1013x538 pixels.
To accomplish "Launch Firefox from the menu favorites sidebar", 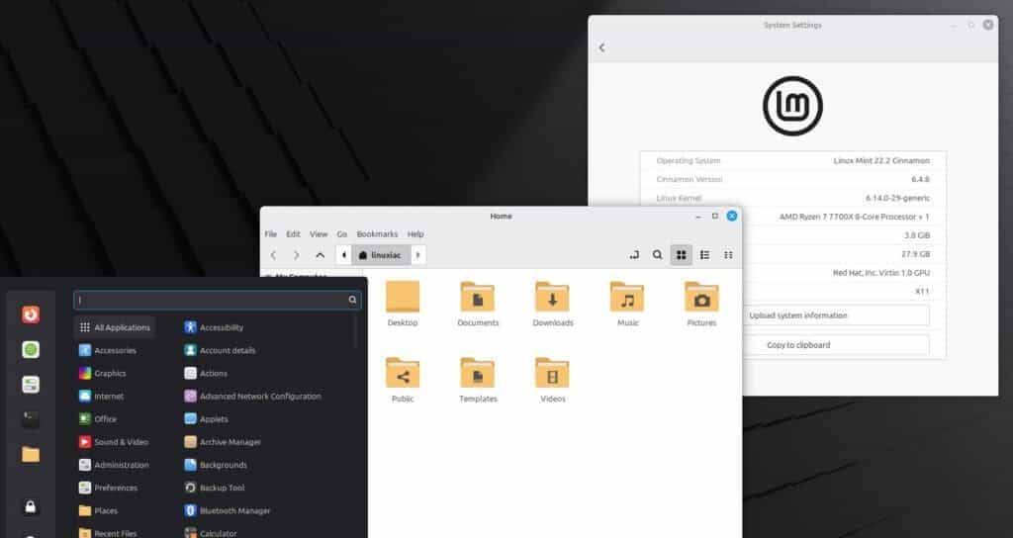I will pyautogui.click(x=31, y=314).
